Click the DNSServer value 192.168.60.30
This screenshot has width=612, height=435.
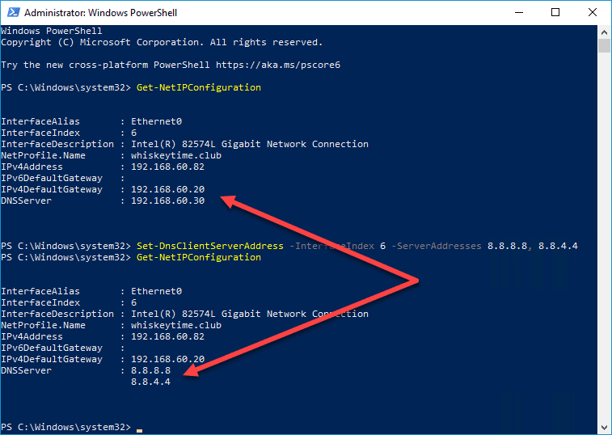coord(168,201)
